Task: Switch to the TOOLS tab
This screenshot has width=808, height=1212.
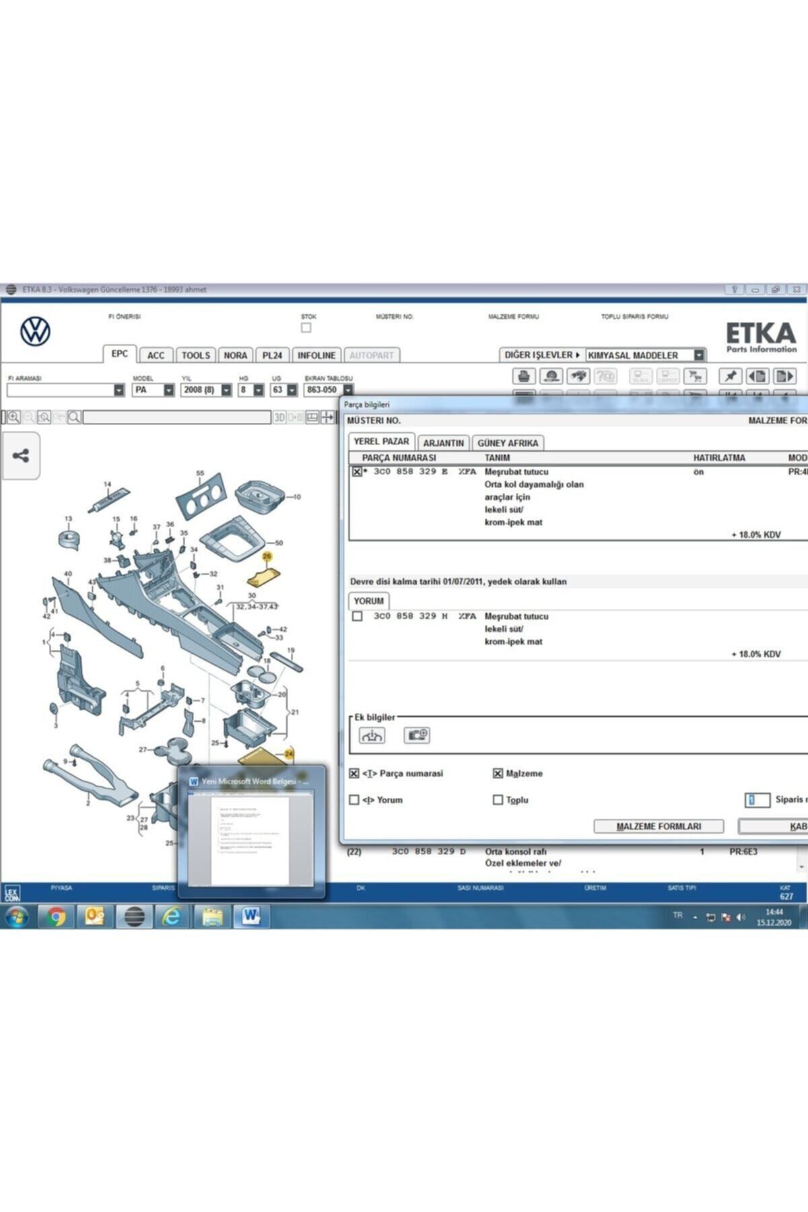Action: 196,356
